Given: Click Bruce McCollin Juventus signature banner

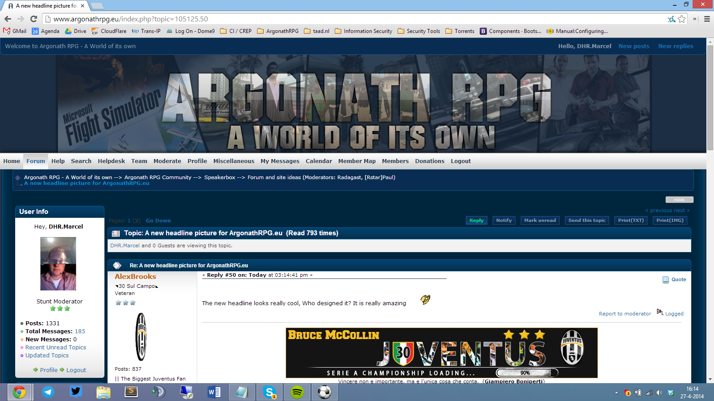Looking at the screenshot, I should (442, 353).
